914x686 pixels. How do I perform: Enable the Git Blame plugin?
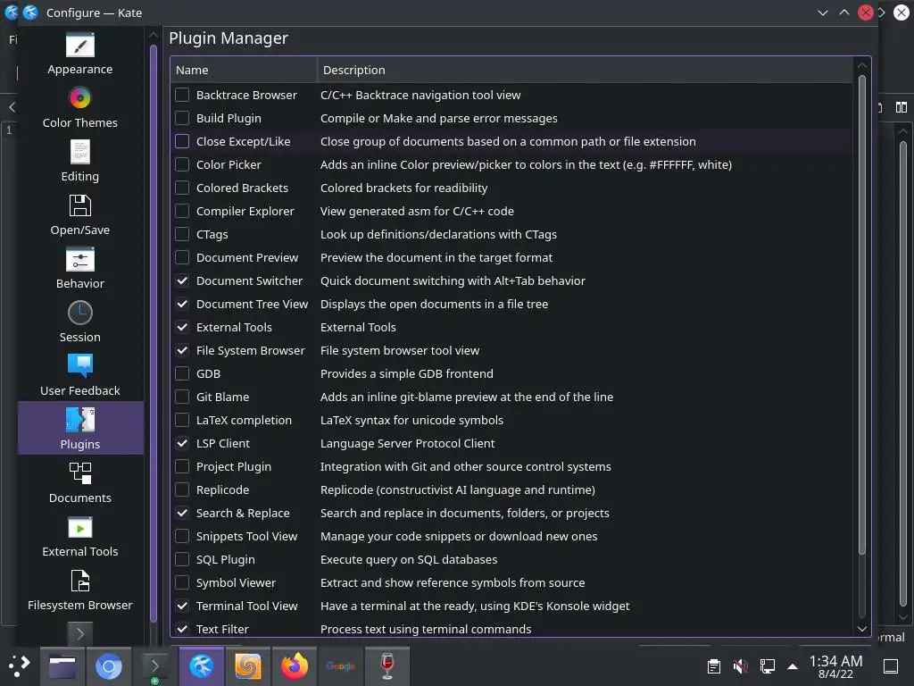[182, 397]
